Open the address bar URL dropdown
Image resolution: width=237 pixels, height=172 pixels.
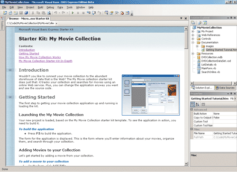(x=56, y=23)
